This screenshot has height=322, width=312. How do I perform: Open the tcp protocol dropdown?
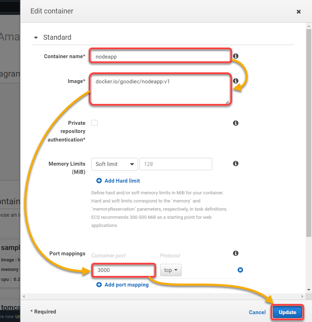click(171, 270)
